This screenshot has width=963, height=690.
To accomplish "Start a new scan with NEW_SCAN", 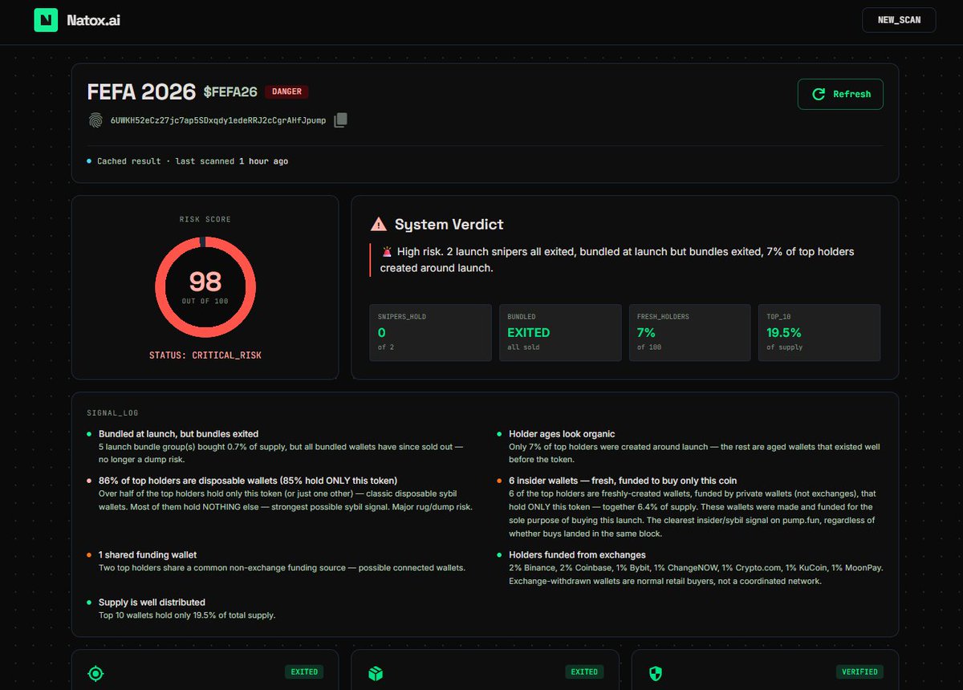I will [x=899, y=20].
